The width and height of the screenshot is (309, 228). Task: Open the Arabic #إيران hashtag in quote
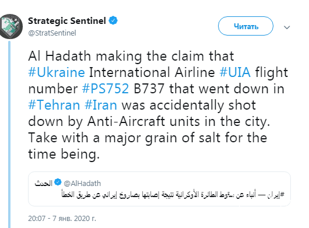click(276, 195)
